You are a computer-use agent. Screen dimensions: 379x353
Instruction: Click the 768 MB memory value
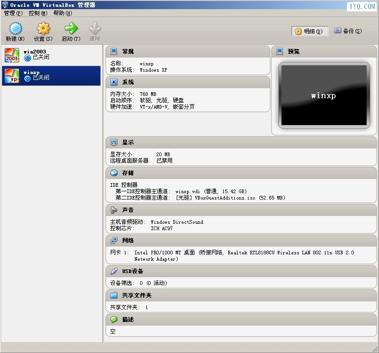click(148, 94)
